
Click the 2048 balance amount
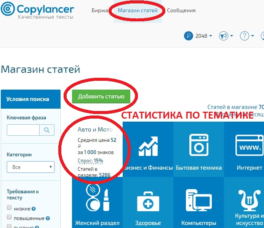point(201,36)
